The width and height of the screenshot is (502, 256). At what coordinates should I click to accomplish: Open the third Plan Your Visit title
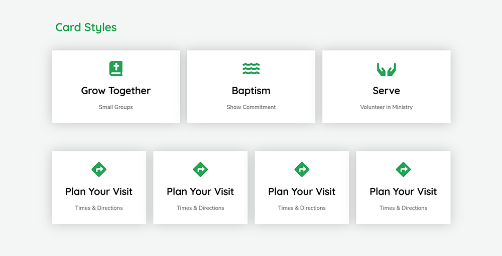[x=302, y=191]
